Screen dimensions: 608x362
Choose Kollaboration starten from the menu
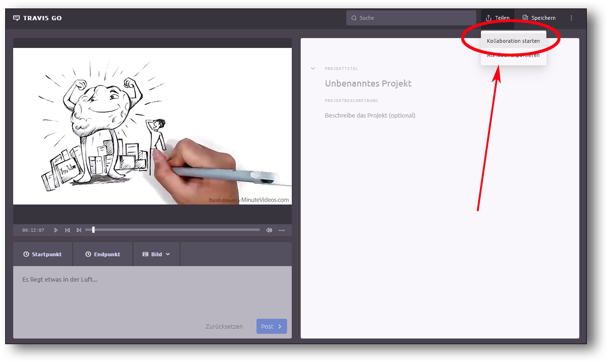513,41
